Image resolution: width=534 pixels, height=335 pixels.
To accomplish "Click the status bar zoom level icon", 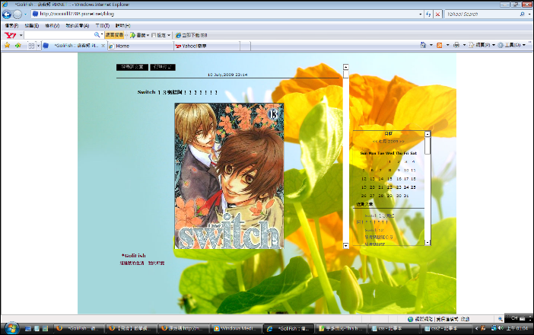I will [x=501, y=319].
